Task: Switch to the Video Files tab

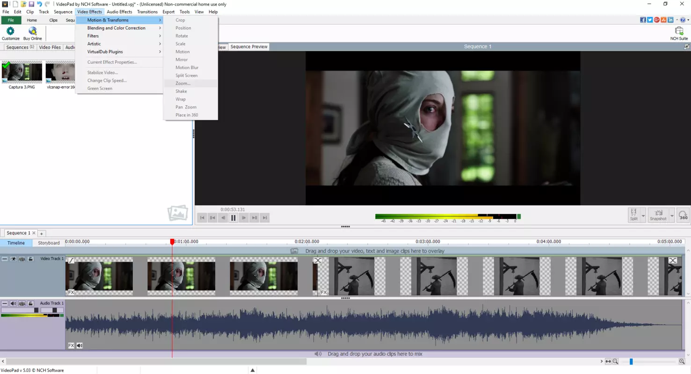Action: point(50,47)
